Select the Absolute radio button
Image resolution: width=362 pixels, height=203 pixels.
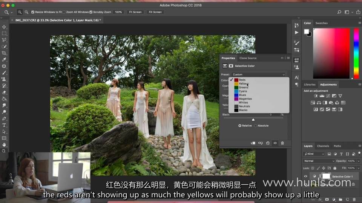coord(255,126)
